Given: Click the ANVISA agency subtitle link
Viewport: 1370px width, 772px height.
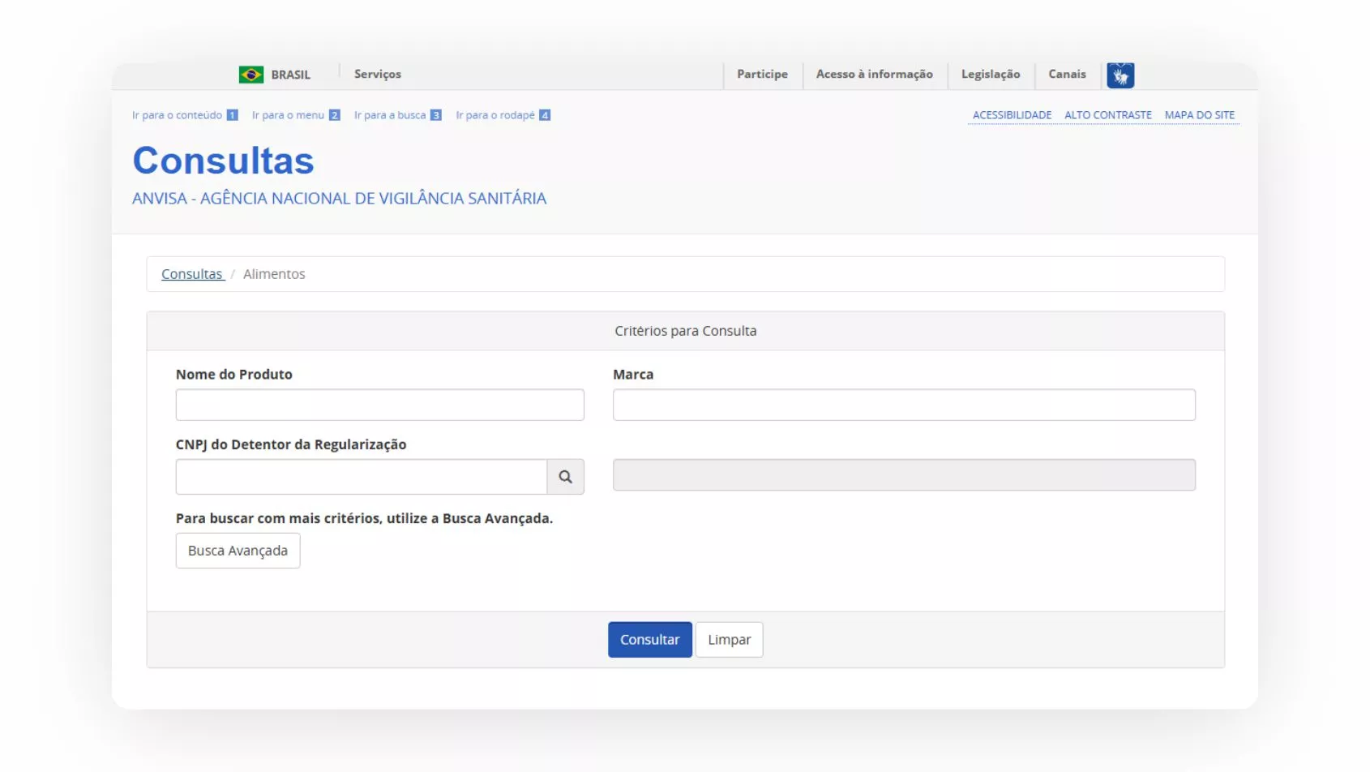Looking at the screenshot, I should click(340, 199).
